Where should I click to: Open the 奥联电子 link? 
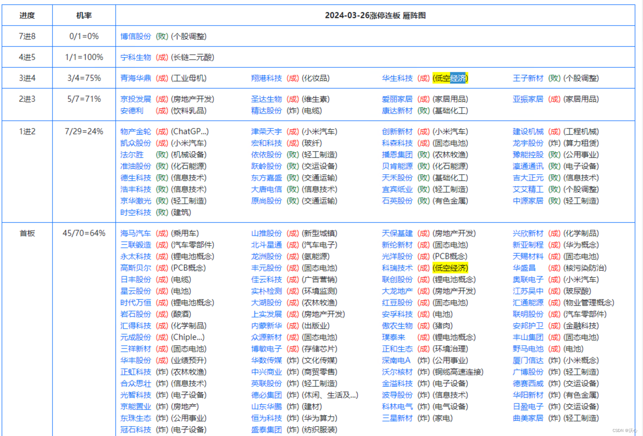[528, 279]
